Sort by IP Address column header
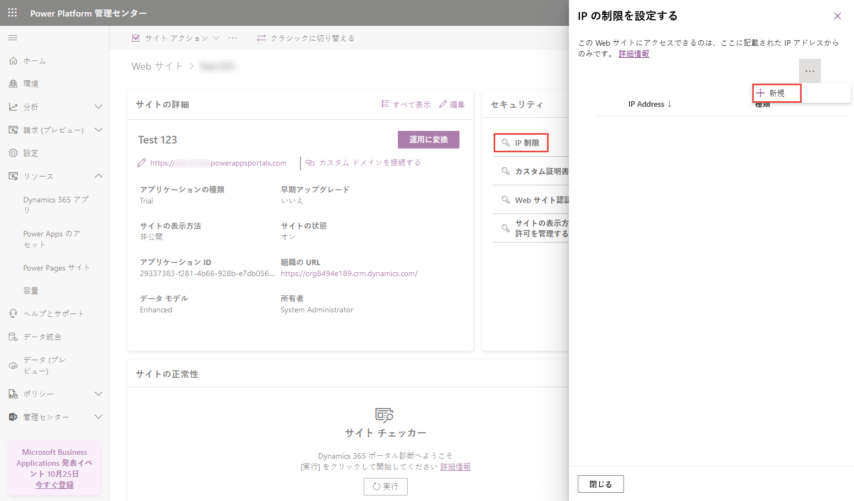854x501 pixels. click(650, 104)
